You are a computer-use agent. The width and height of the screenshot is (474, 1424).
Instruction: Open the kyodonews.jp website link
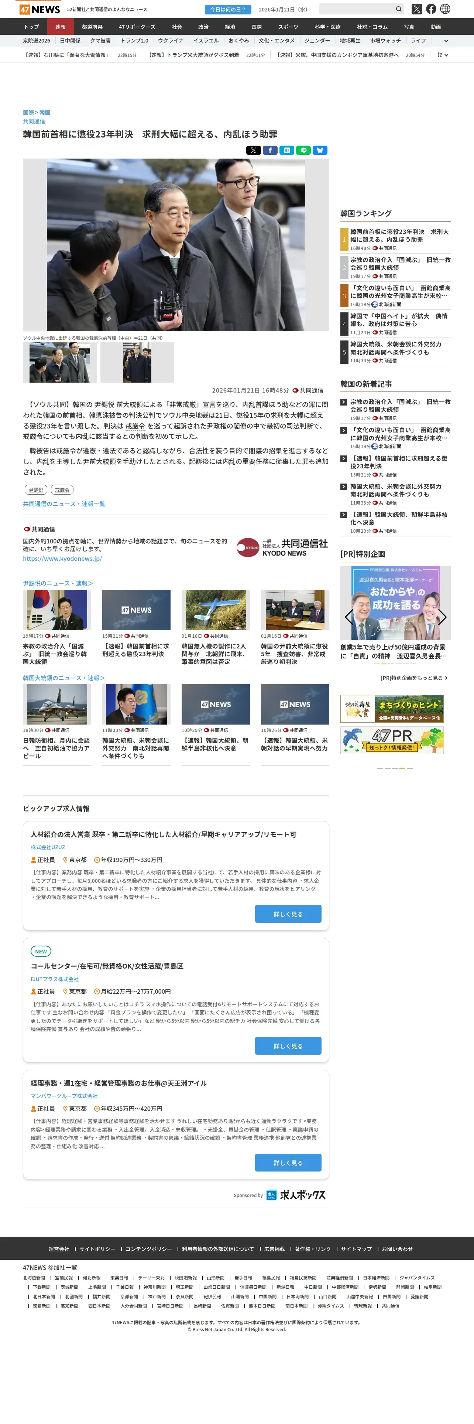click(x=62, y=558)
